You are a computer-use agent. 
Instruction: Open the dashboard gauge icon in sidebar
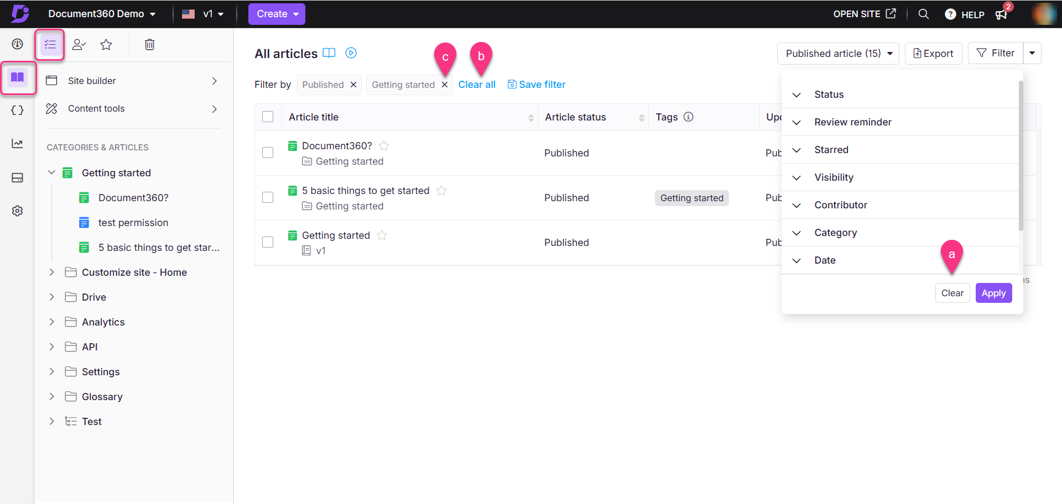[17, 44]
